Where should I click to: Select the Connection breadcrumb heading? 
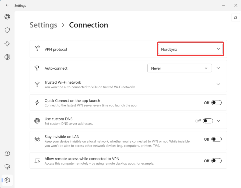coord(88,25)
